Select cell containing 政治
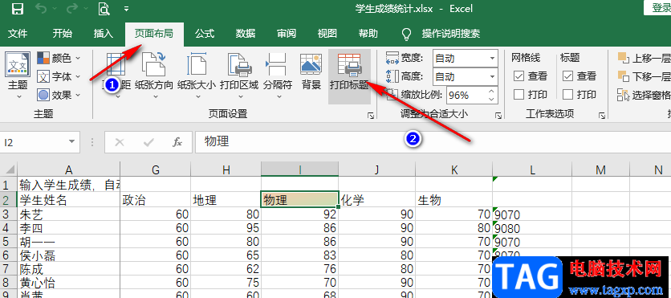The height and width of the screenshot is (298, 671). click(x=156, y=199)
